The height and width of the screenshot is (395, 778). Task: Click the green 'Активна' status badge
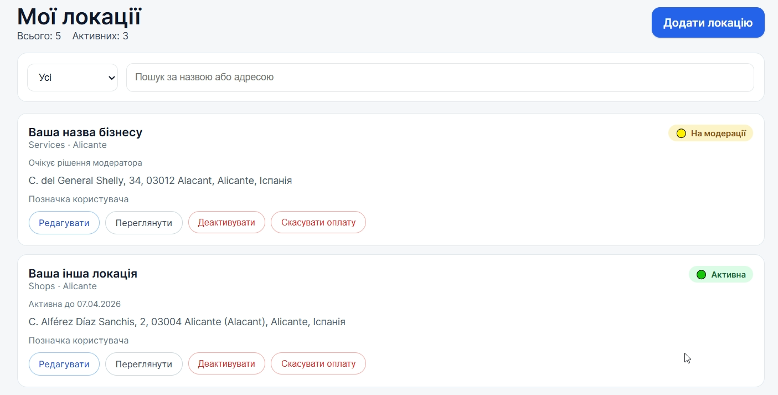(x=720, y=275)
